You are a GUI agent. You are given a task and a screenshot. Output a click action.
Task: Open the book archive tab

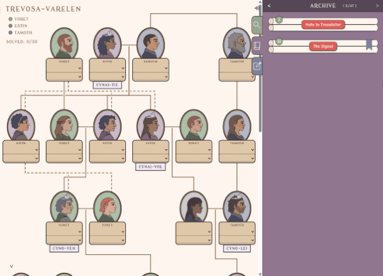[257, 45]
